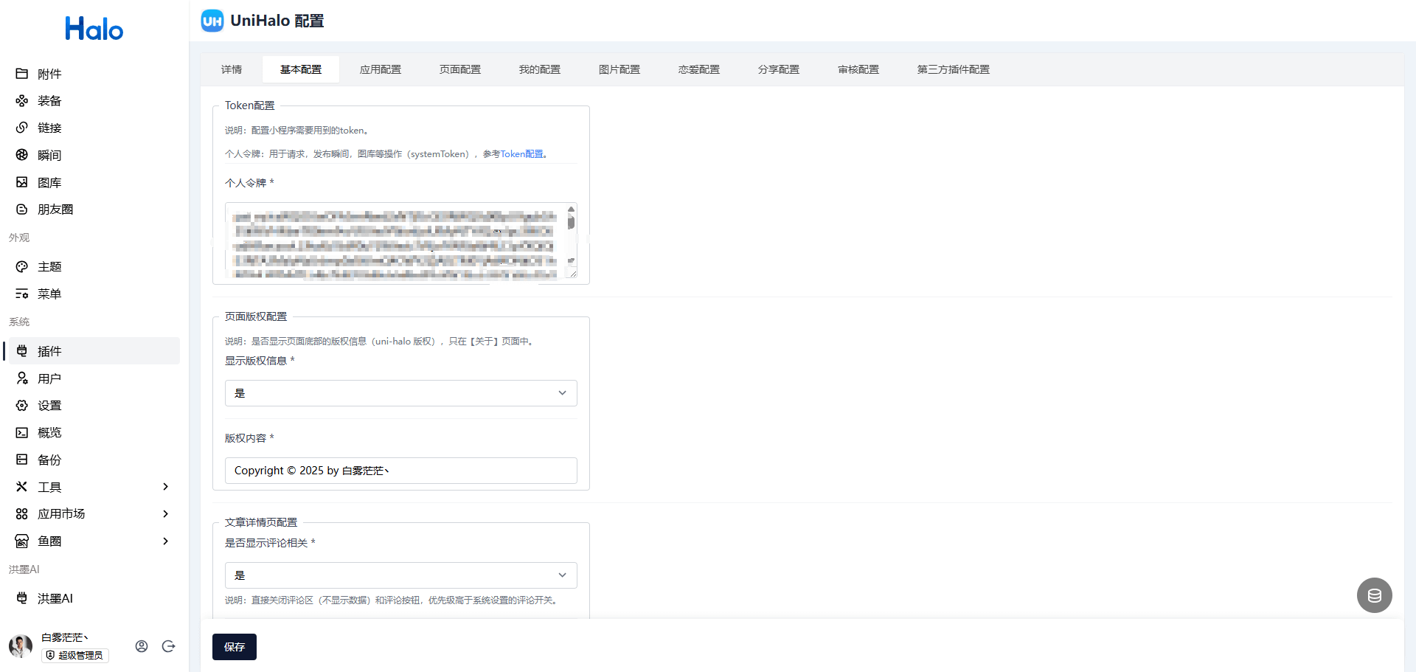Switch to the 应用配置 tab
This screenshot has height=672, width=1416.
(x=381, y=69)
